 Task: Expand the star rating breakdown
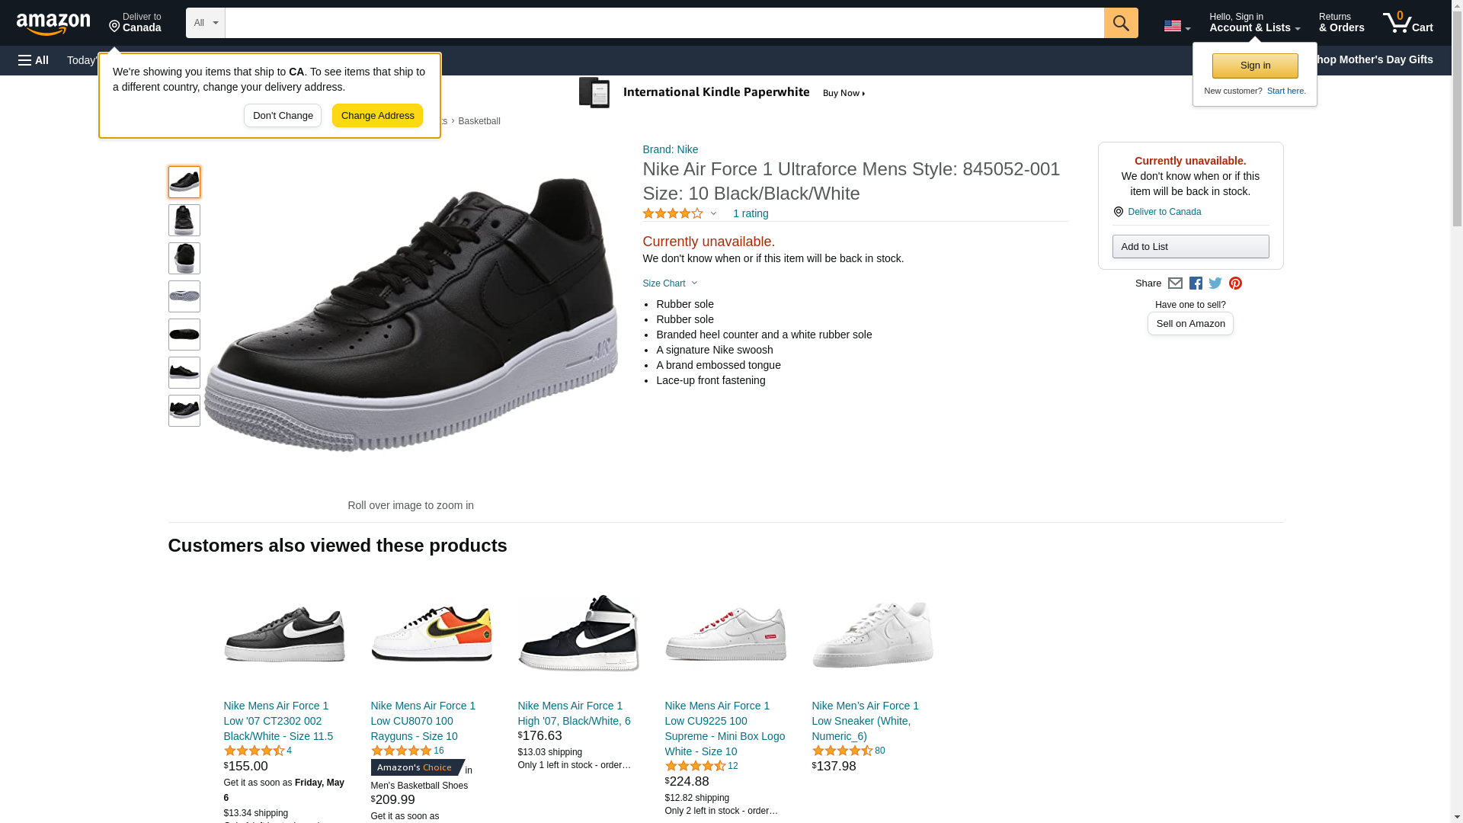(679, 214)
